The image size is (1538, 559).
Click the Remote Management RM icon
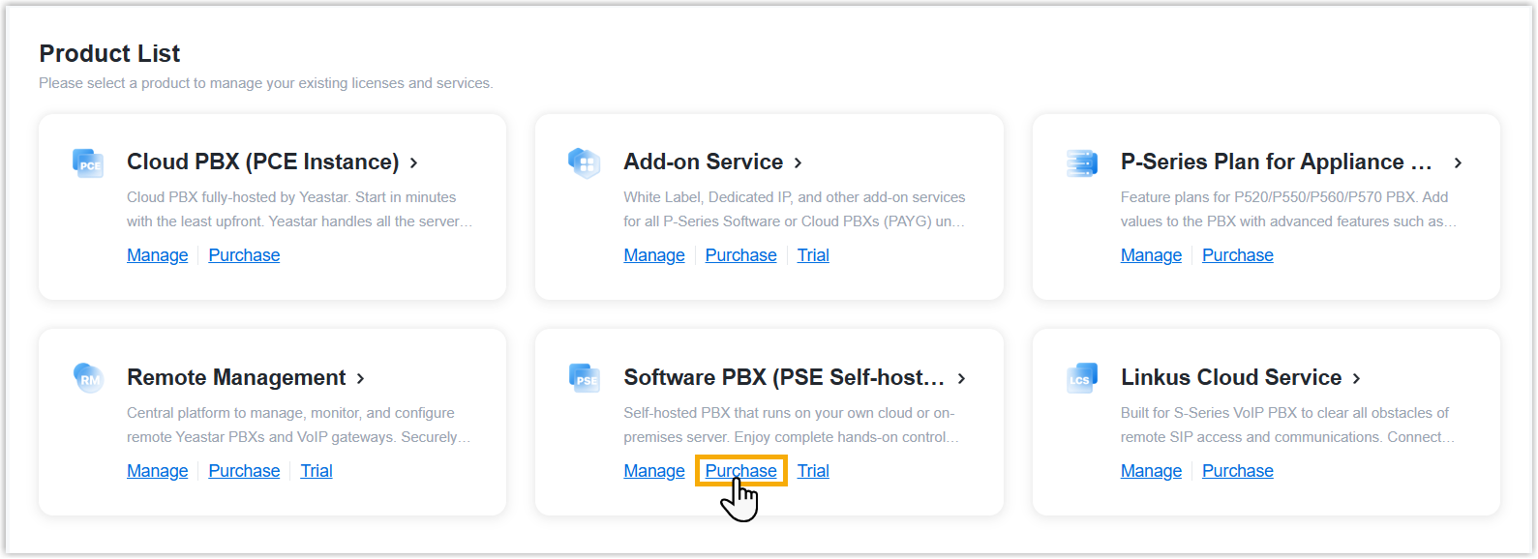point(88,377)
